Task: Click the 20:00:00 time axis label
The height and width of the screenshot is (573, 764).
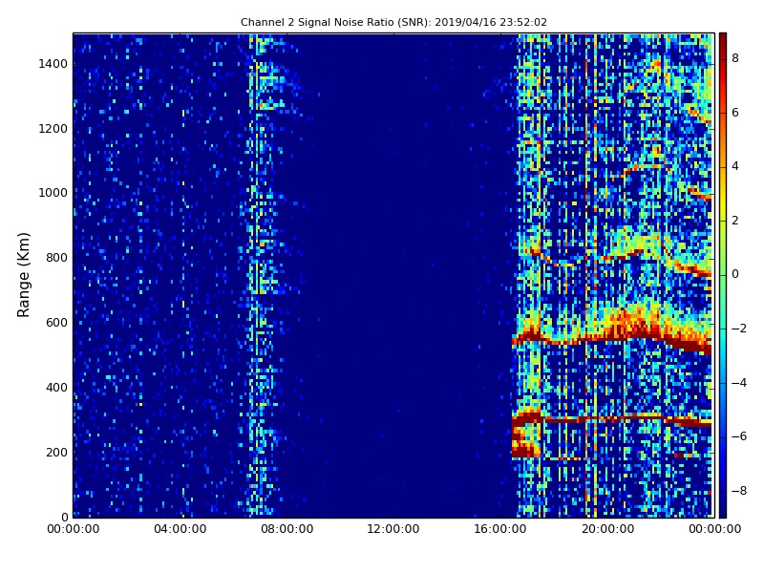Action: click(607, 529)
